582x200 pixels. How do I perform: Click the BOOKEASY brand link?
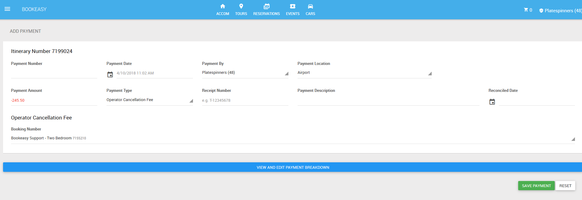(34, 9)
